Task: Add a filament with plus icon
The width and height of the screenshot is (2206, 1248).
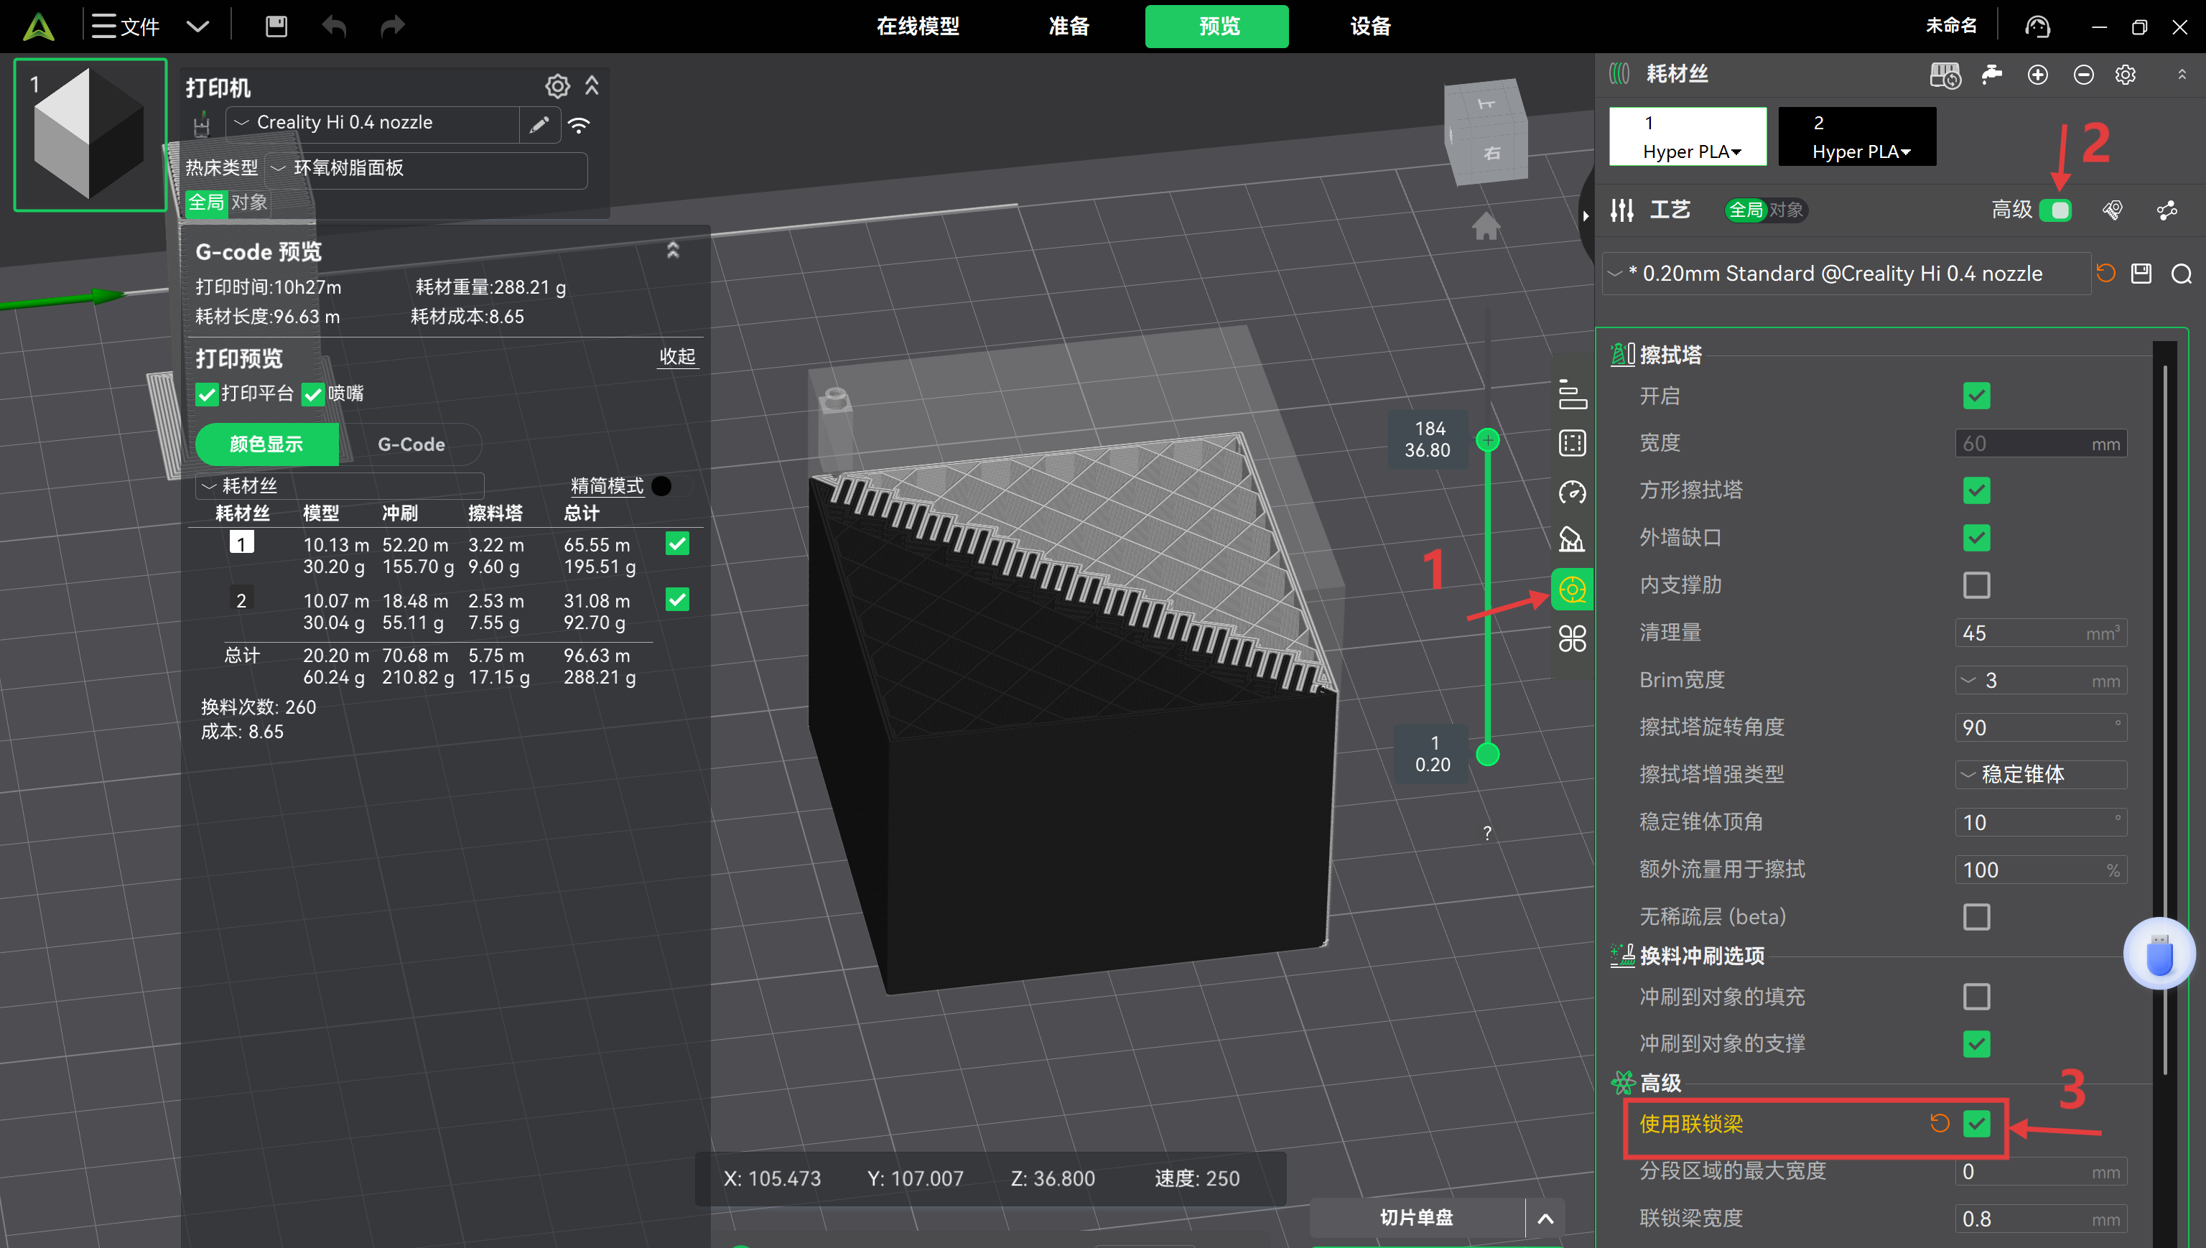Action: click(2037, 75)
